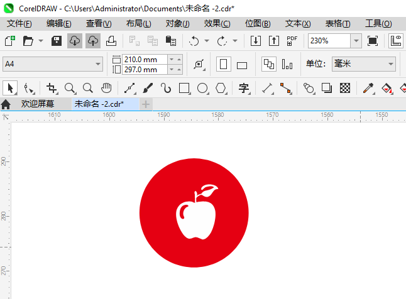The image size is (406, 299).
Task: Select the Pick tool
Action: coord(10,88)
